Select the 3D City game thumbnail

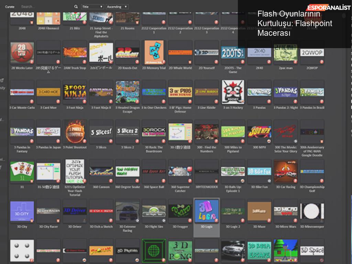[22, 211]
